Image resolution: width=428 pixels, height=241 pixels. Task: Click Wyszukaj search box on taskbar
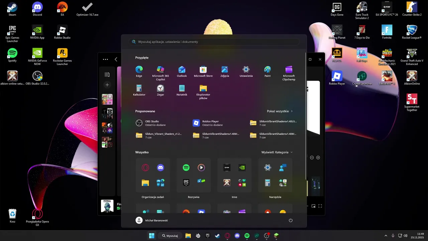click(x=170, y=236)
